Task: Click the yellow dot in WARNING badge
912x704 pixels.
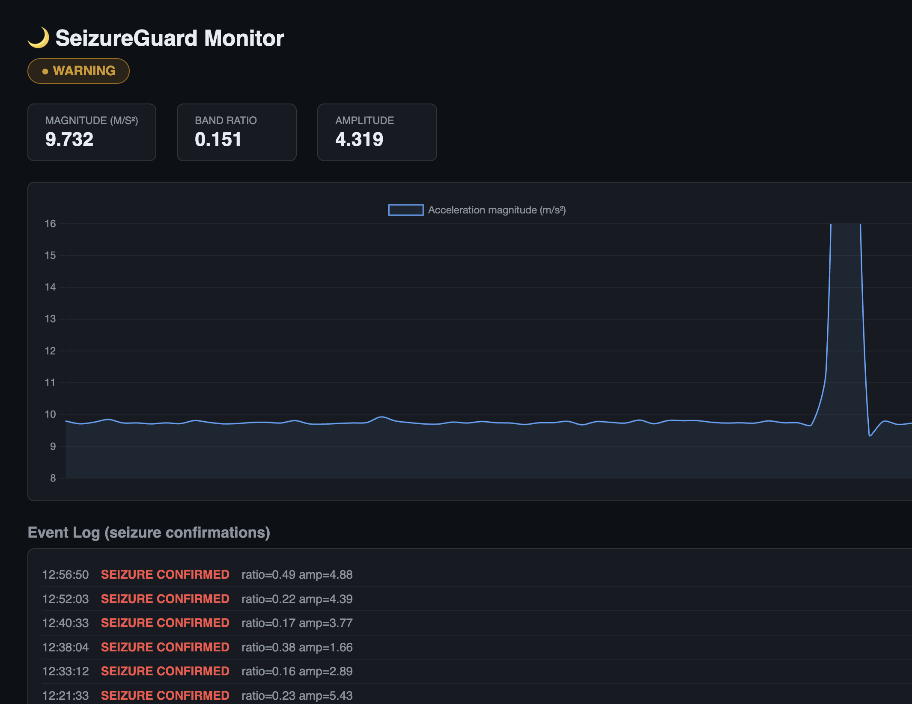Action: 45,71
